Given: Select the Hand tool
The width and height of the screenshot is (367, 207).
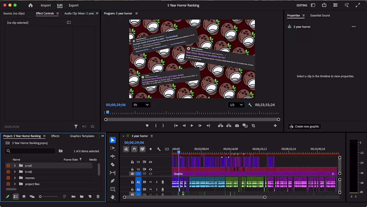Looking at the screenshot, I should pyautogui.click(x=112, y=197).
